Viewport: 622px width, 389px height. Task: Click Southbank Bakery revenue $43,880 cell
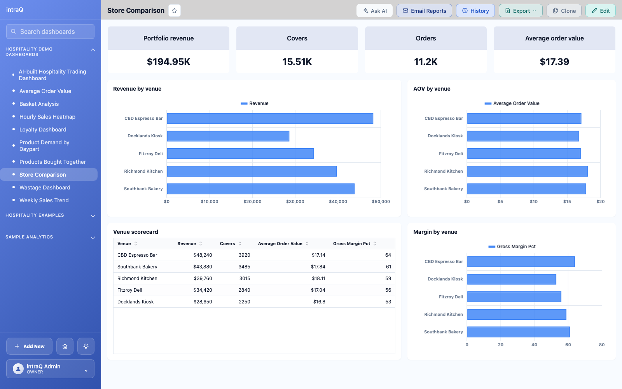pyautogui.click(x=203, y=267)
